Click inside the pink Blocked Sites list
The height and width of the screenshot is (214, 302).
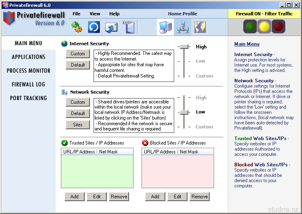click(x=178, y=171)
